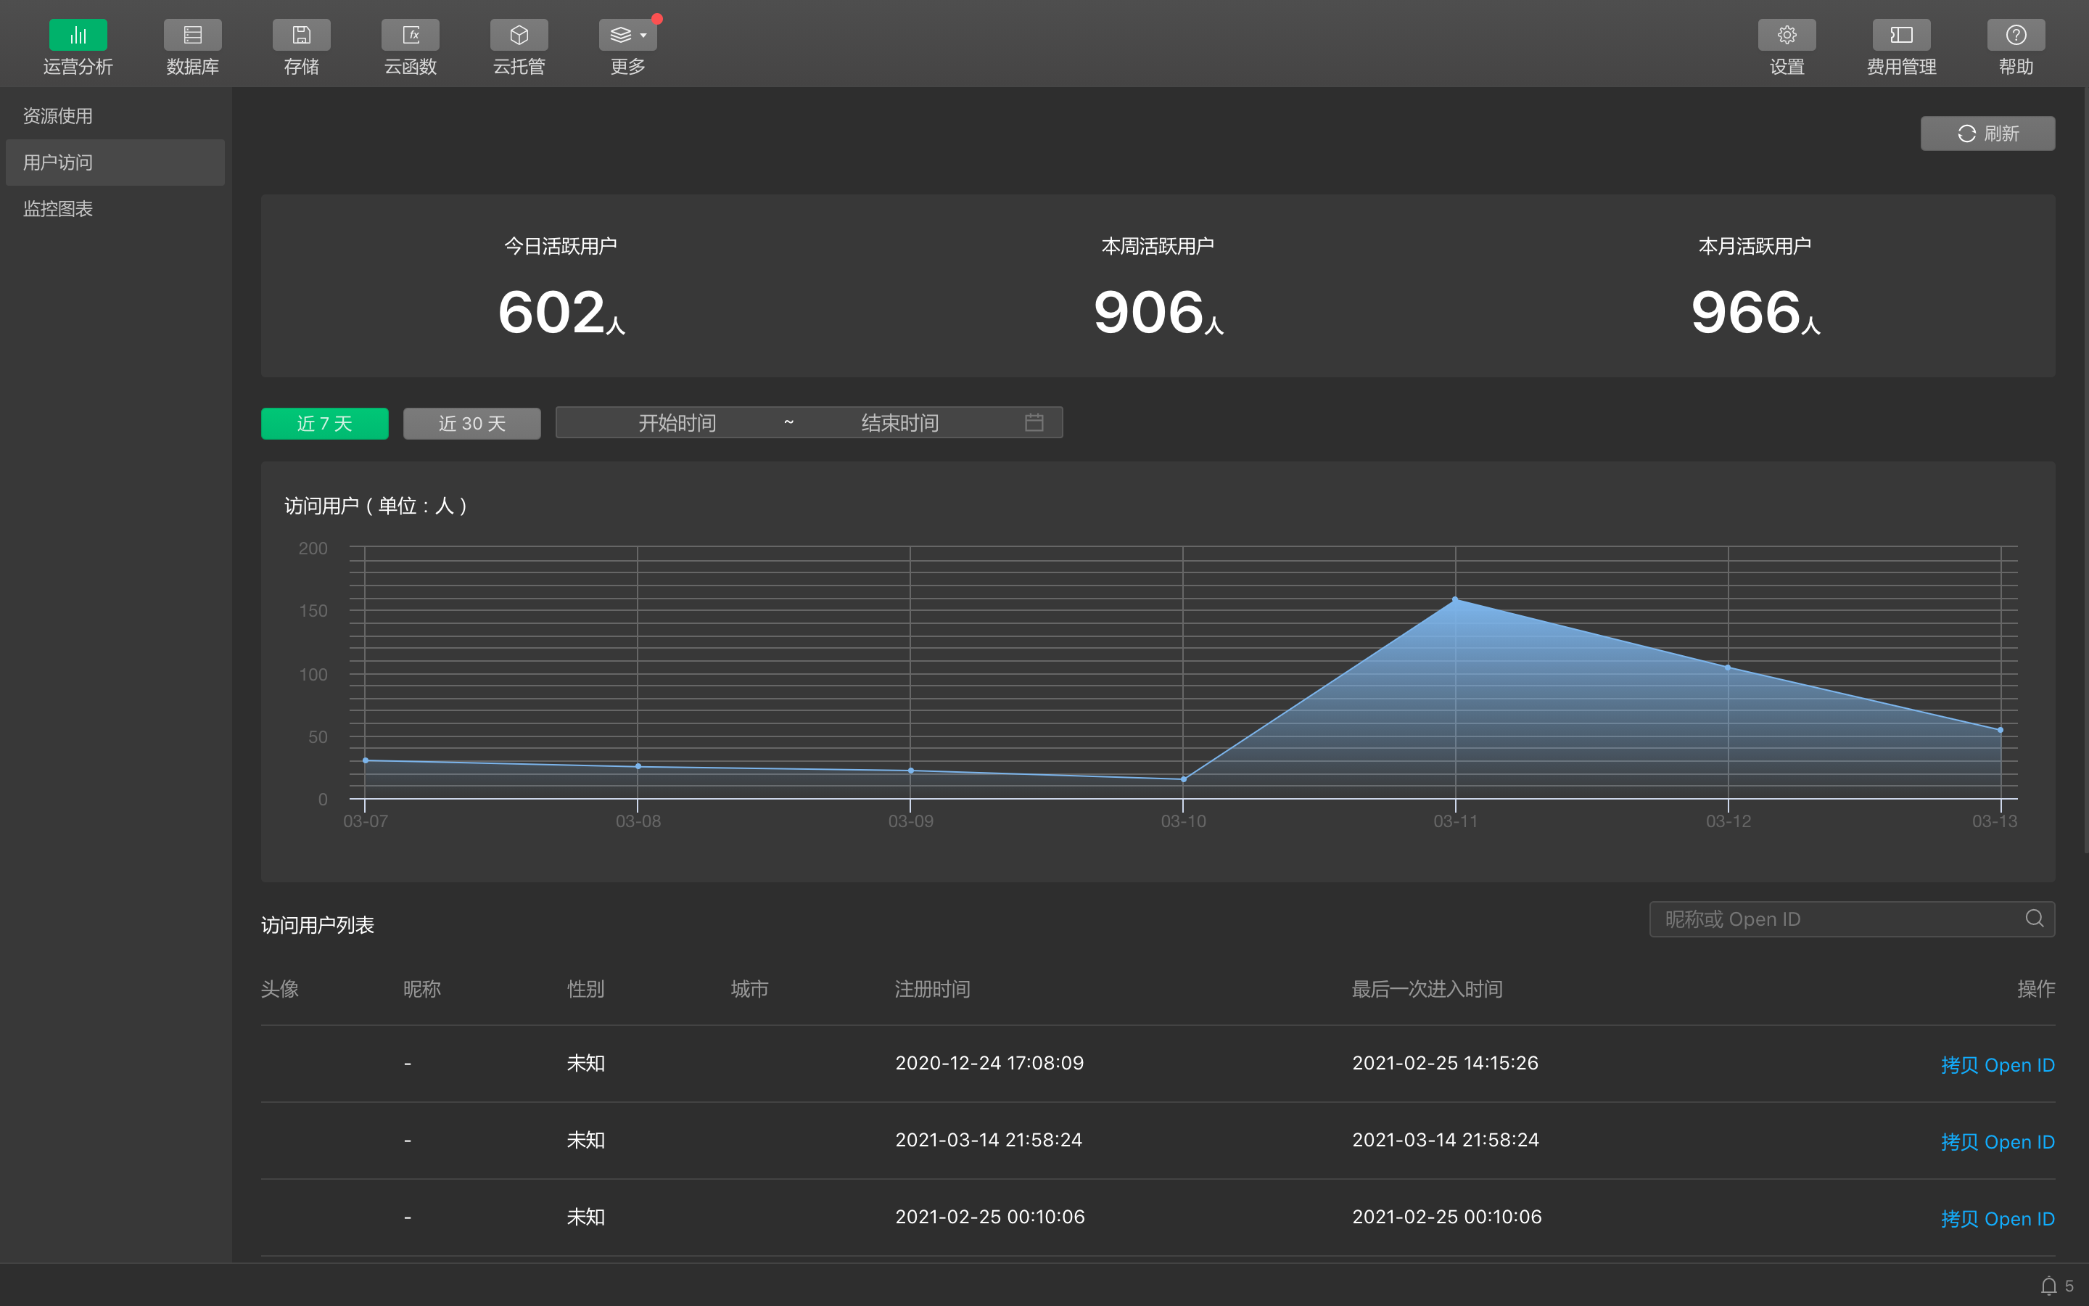Image resolution: width=2089 pixels, height=1306 pixels.
Task: Open the 云函数 cloud functions icon
Action: [410, 36]
